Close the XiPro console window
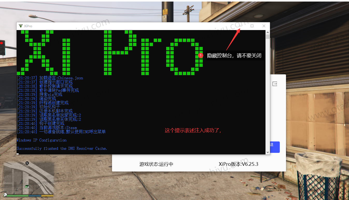This screenshot has height=200, width=349. 264,26
